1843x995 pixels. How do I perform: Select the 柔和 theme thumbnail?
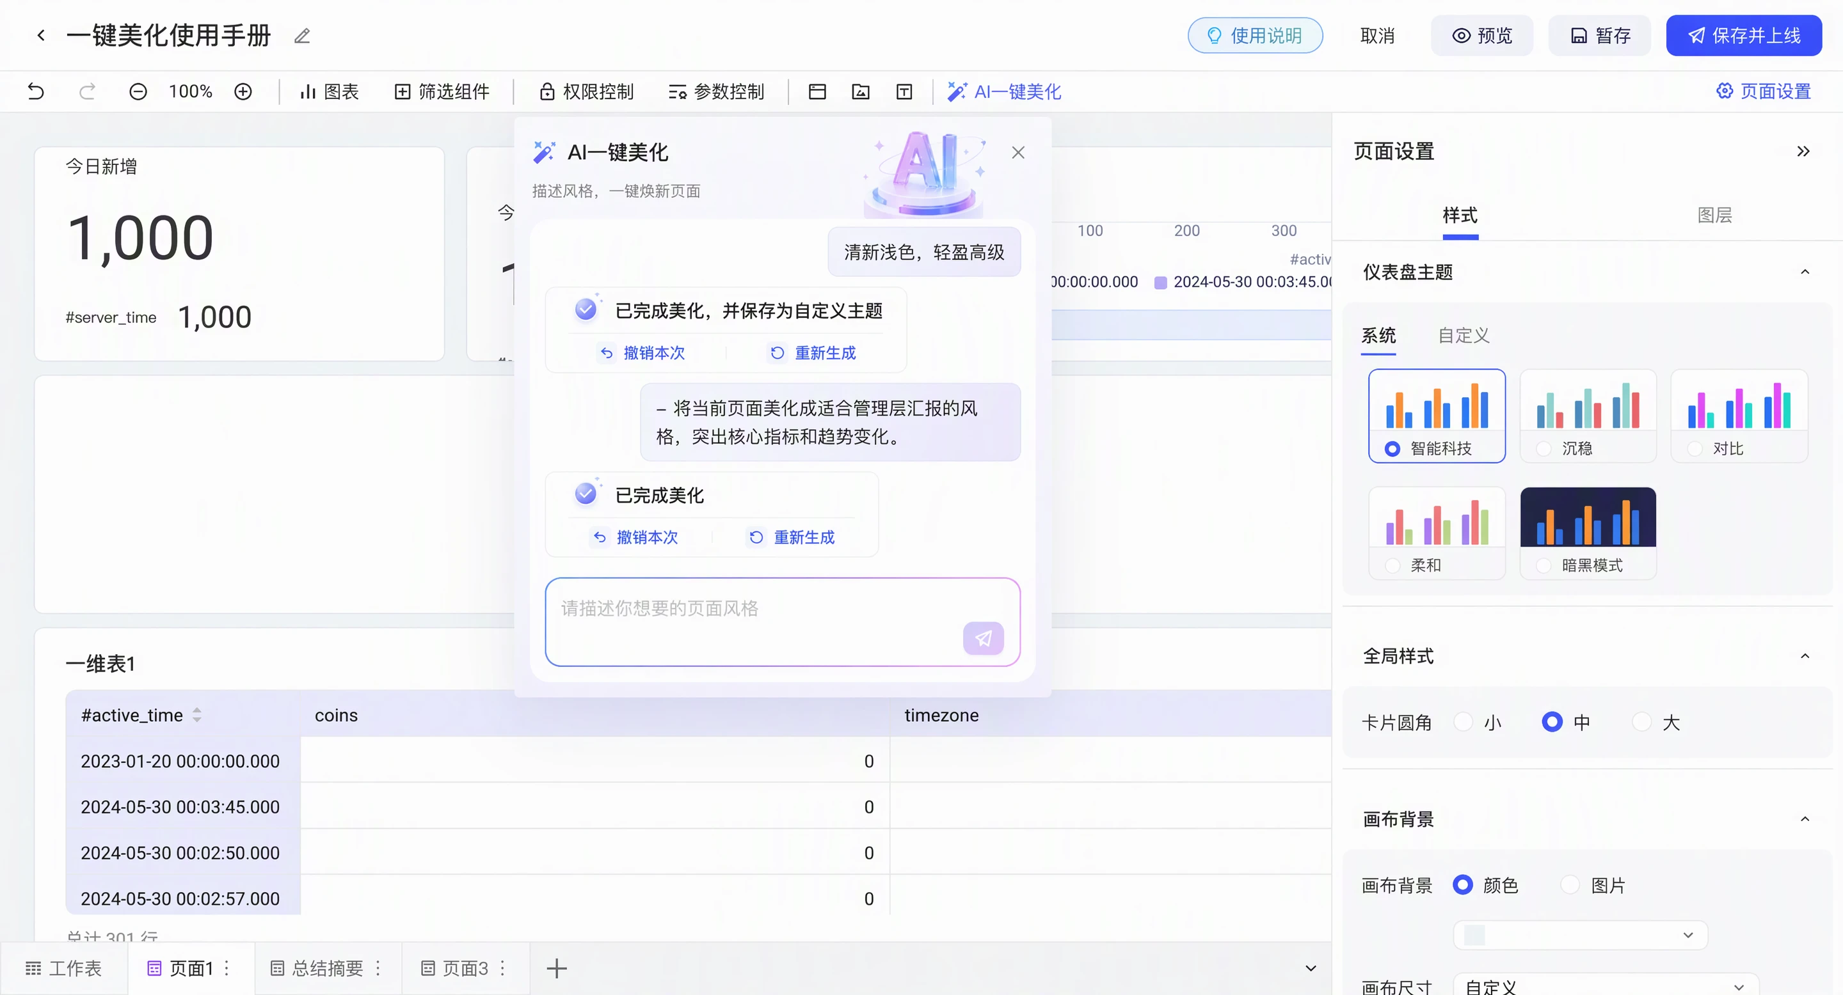tap(1437, 533)
